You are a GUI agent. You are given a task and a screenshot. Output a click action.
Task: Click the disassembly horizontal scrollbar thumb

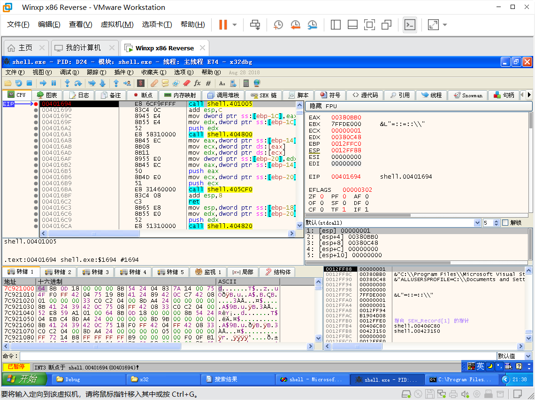coord(93,234)
